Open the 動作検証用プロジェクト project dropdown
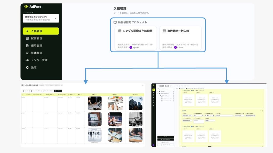 coord(40,18)
